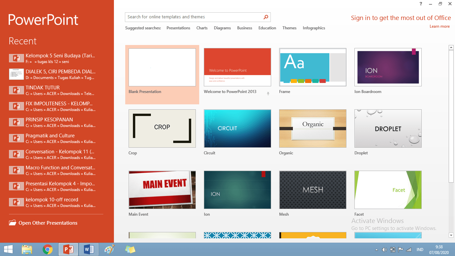The width and height of the screenshot is (455, 256).
Task: Open the Welcome to PowerPoint 2013 template
Action: [x=237, y=67]
